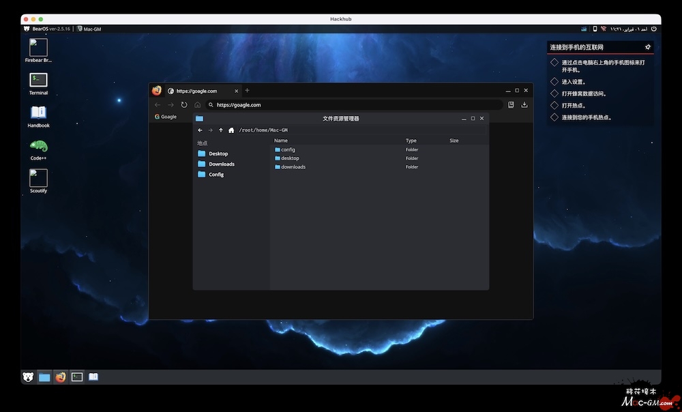Switch to the goagle.com browser tab
Image resolution: width=682 pixels, height=412 pixels.
(196, 91)
